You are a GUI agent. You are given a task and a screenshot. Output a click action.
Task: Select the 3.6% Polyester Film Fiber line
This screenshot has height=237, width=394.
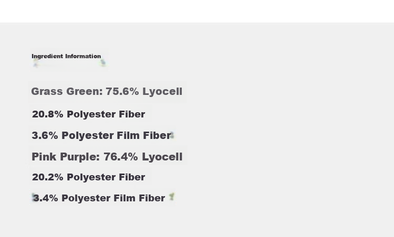tap(101, 135)
